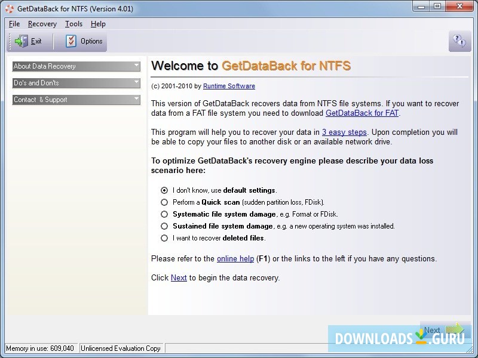
Task: Open Options using the checklist icon
Action: [x=70, y=41]
